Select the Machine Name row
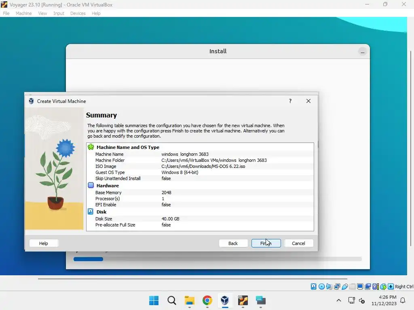414x310 pixels. [x=200, y=154]
